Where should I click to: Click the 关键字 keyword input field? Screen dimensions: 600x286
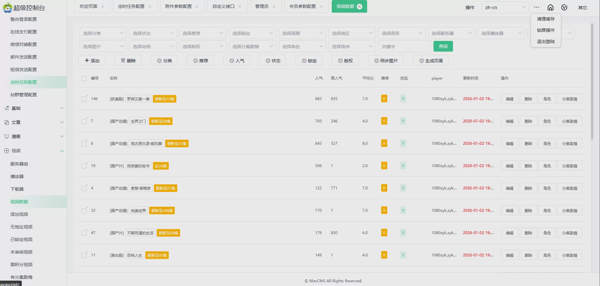pyautogui.click(x=404, y=46)
